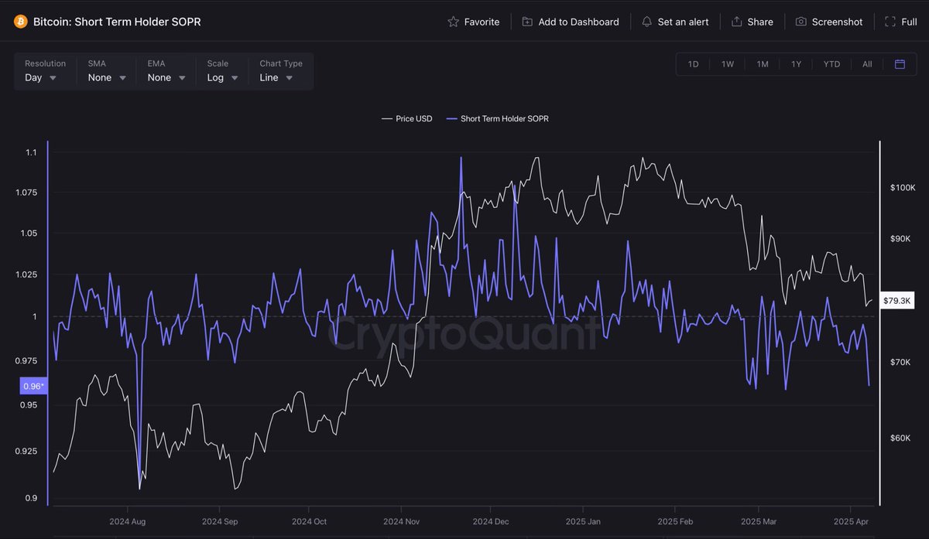Viewport: 929px width, 539px height.
Task: Toggle the Scale from Log setting
Action: click(x=222, y=77)
